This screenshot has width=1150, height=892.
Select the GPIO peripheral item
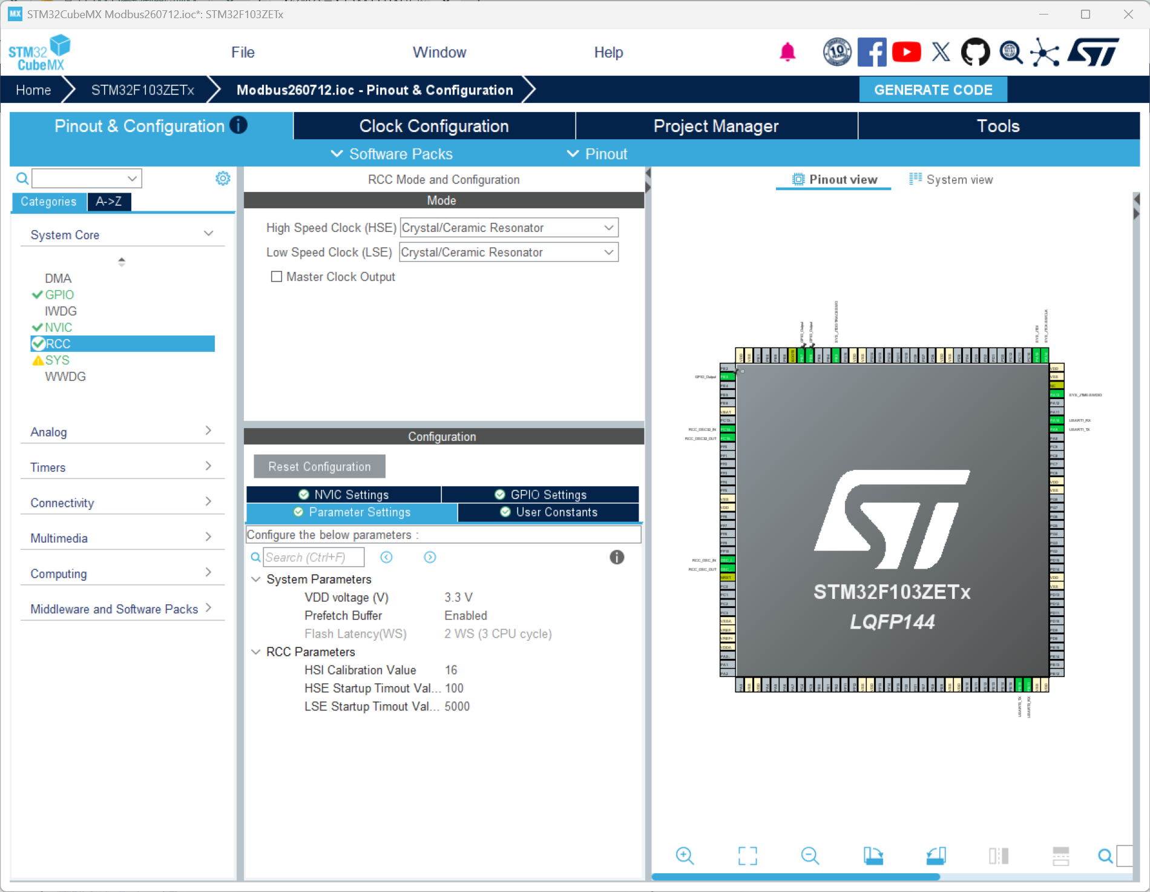(x=59, y=294)
